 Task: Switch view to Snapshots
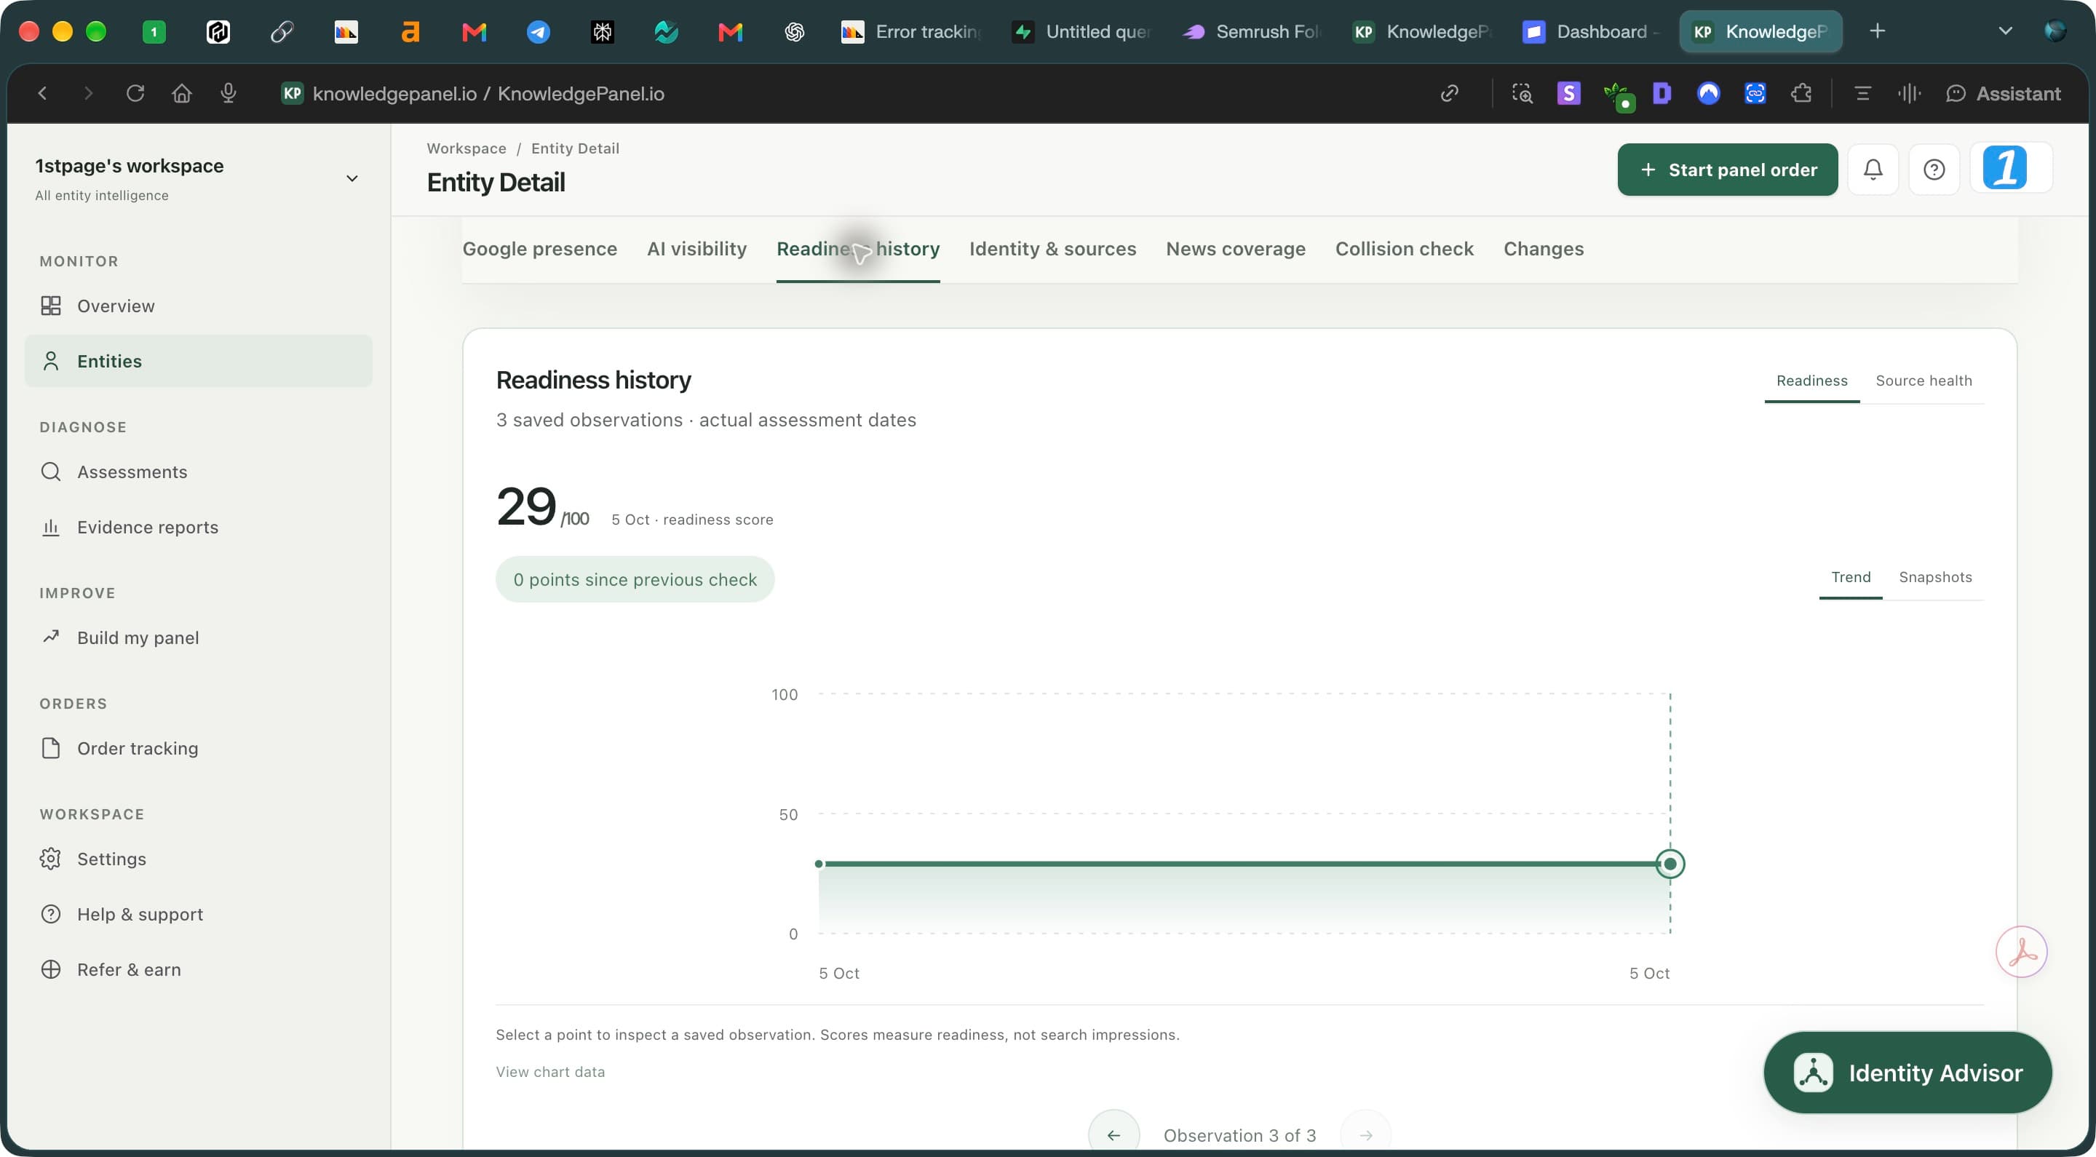point(1935,577)
